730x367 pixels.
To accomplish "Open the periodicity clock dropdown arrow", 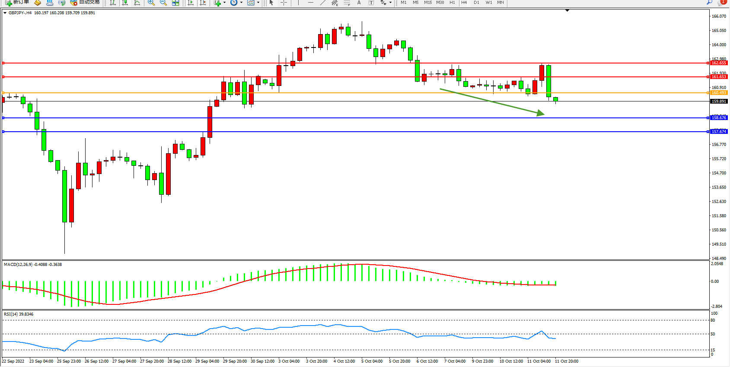I will pos(241,3).
